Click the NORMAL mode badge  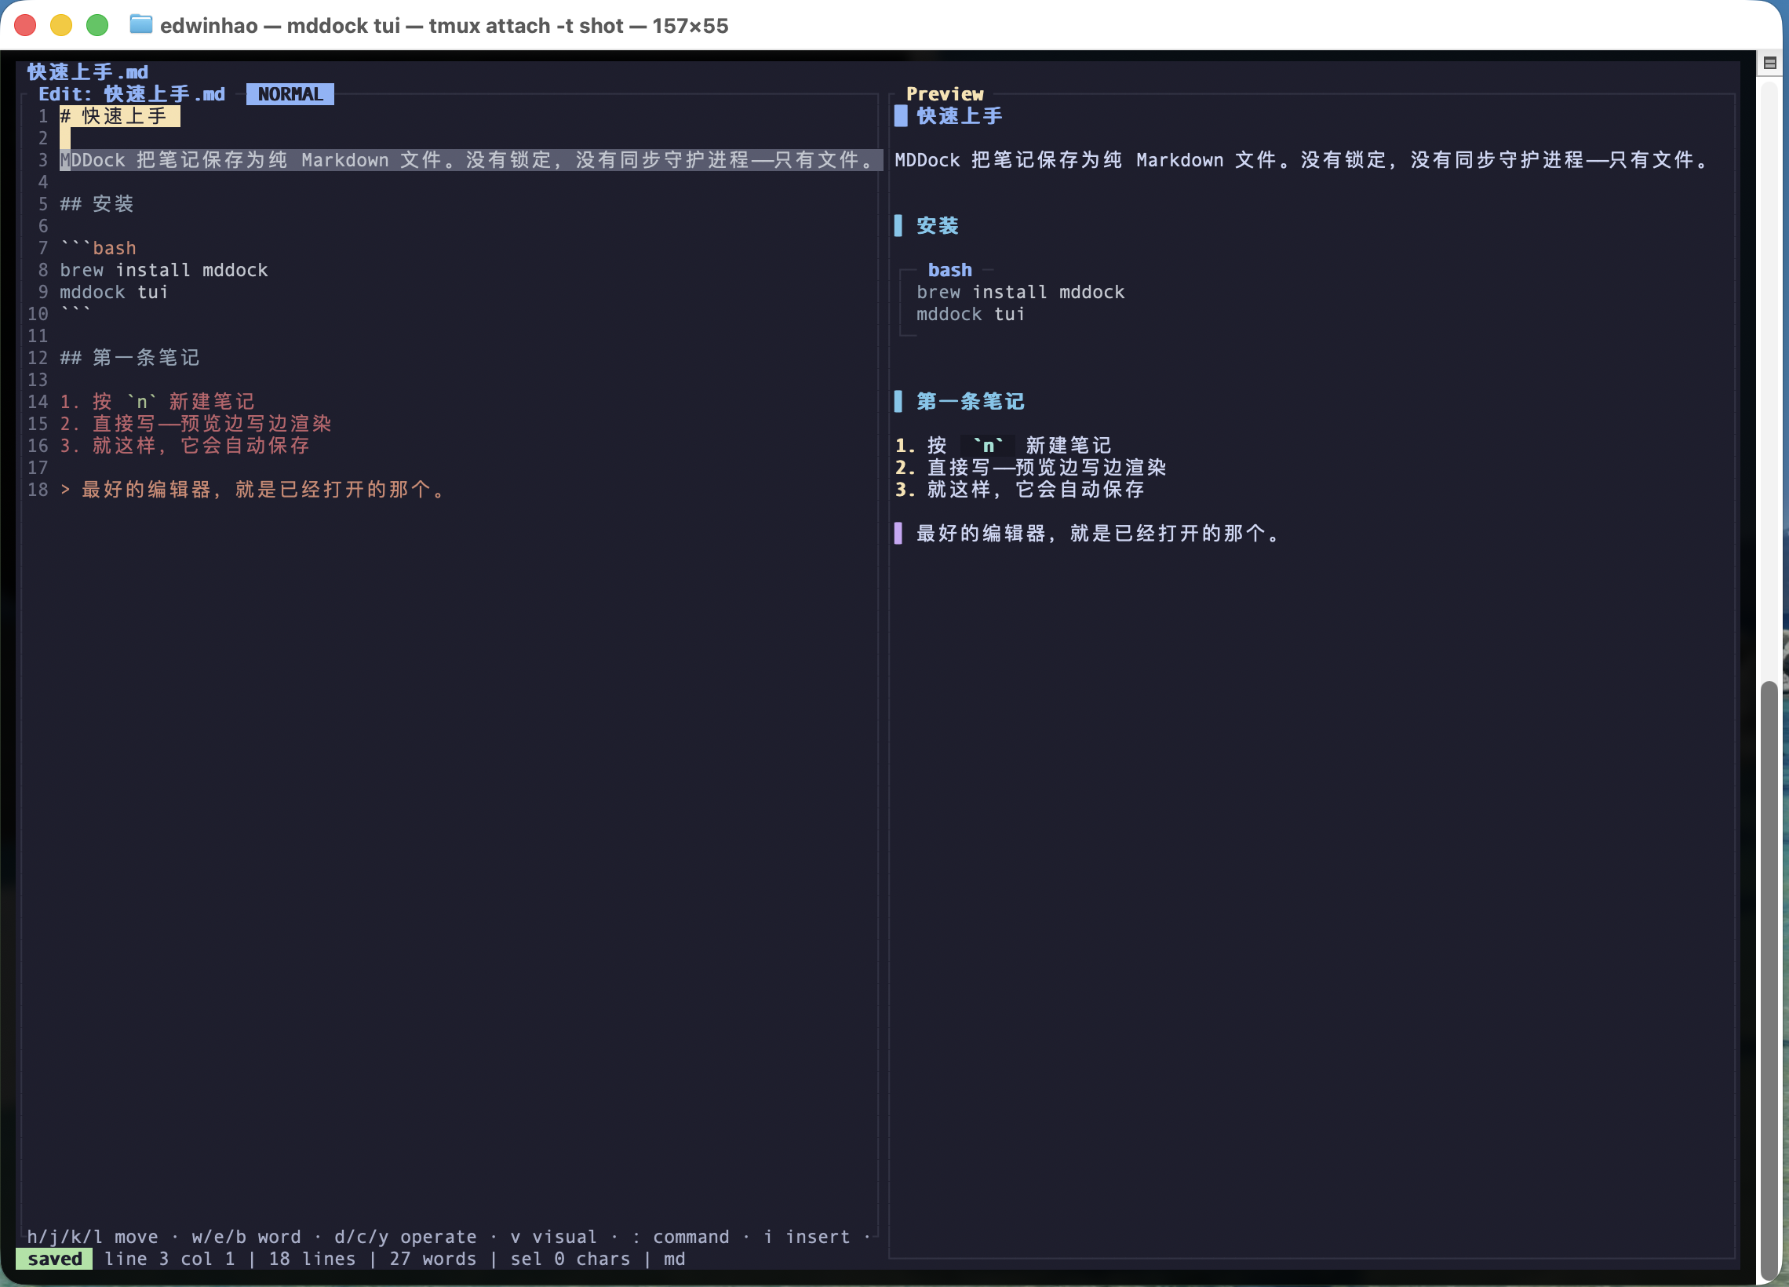(x=290, y=94)
